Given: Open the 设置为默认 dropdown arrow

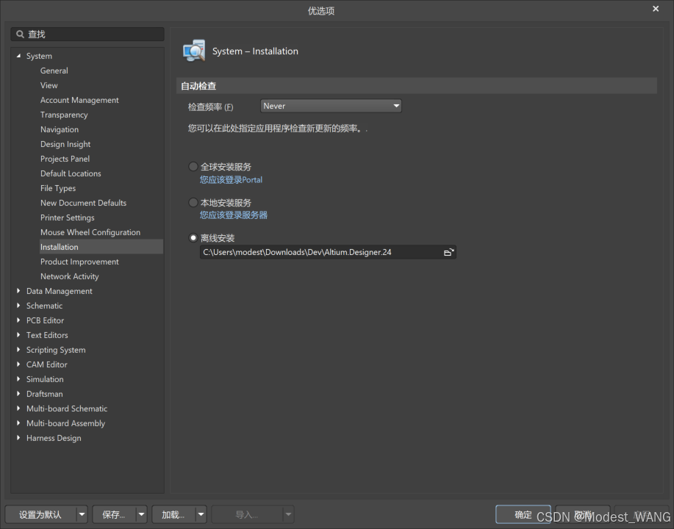Looking at the screenshot, I should (x=82, y=514).
